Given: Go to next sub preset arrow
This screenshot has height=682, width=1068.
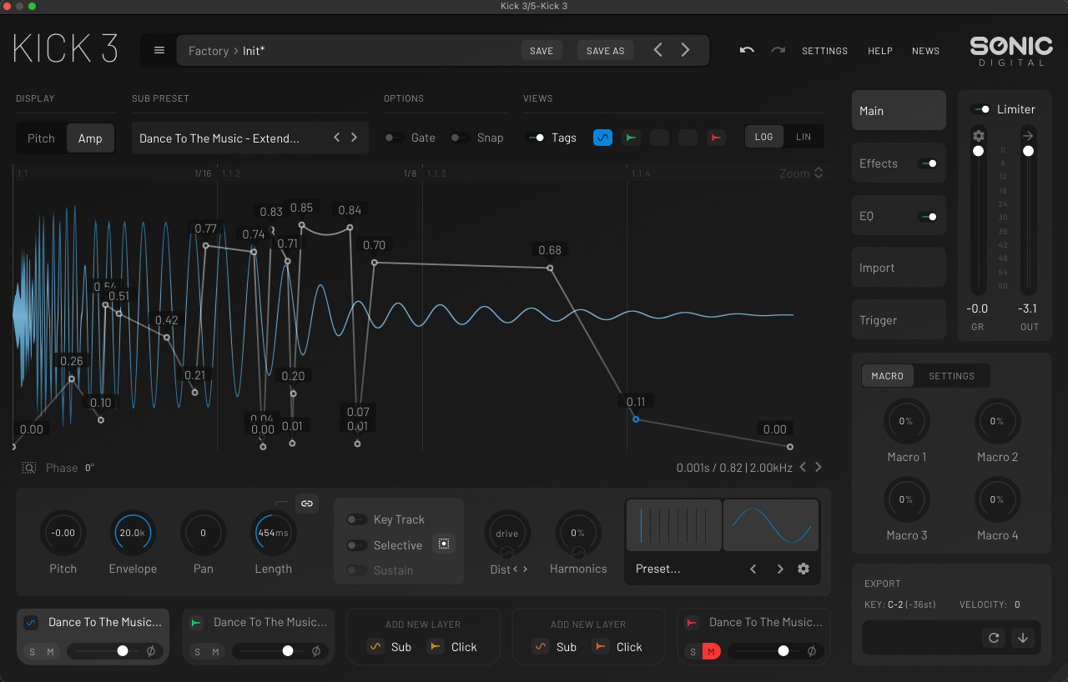Looking at the screenshot, I should [x=354, y=138].
